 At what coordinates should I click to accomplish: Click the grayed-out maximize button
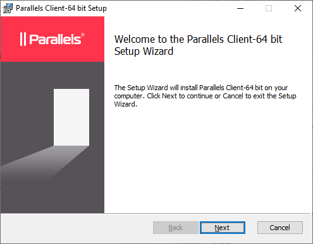point(269,8)
